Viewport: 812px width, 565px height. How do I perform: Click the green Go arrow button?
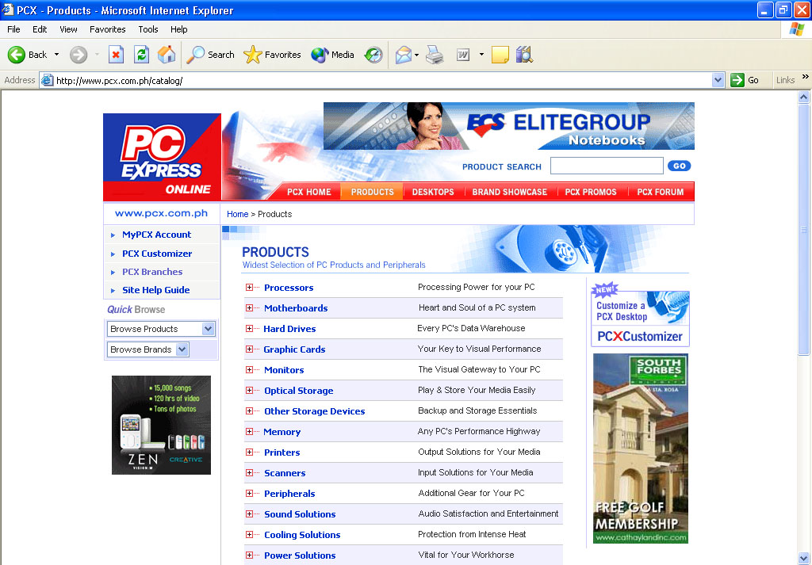click(737, 80)
